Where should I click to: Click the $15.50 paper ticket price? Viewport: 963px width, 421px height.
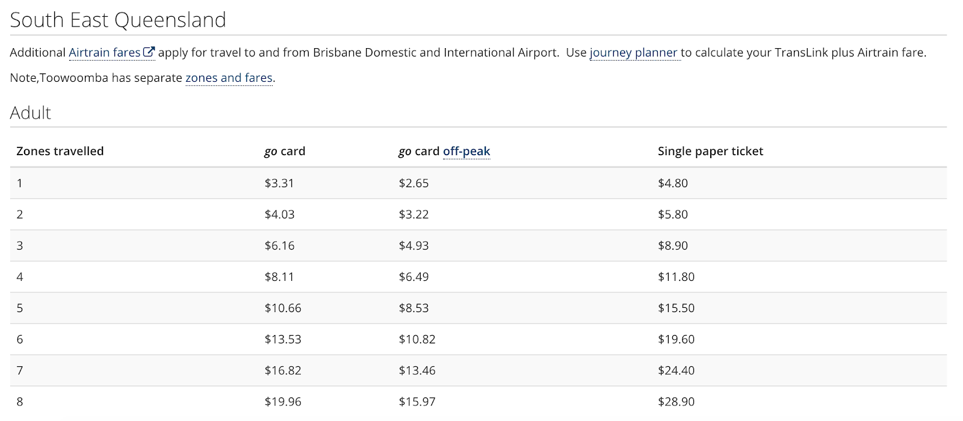click(x=676, y=309)
